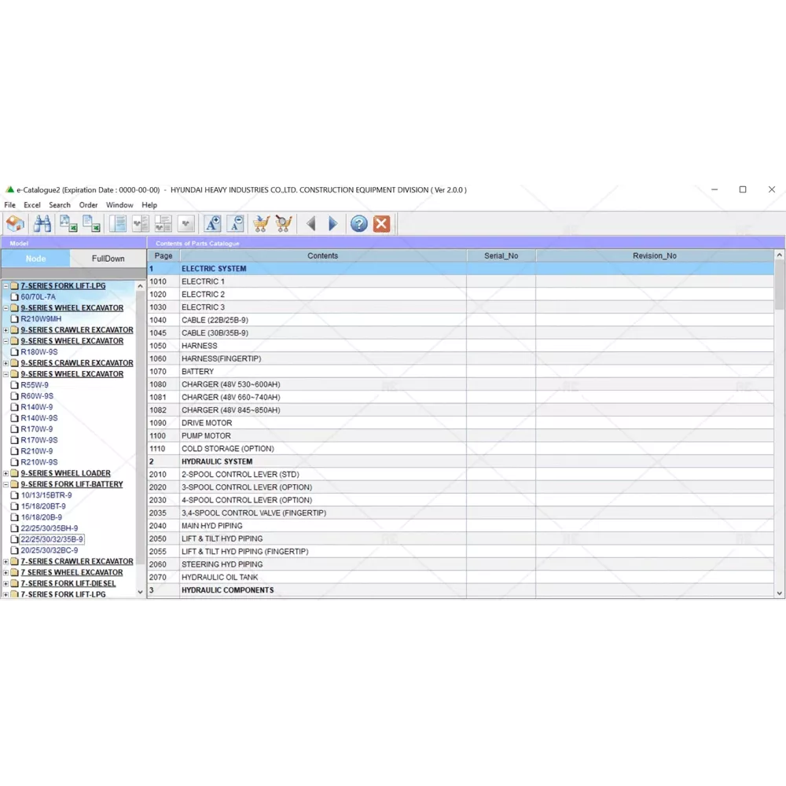Collapse the 9-SERIES FORK LIFT-BATTERY node
Screen dimensions: 786x786
click(6, 484)
